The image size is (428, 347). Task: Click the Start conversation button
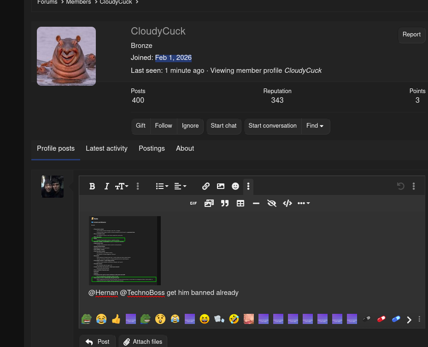pos(272,126)
